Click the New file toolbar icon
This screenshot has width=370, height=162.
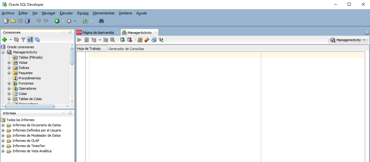6,21
